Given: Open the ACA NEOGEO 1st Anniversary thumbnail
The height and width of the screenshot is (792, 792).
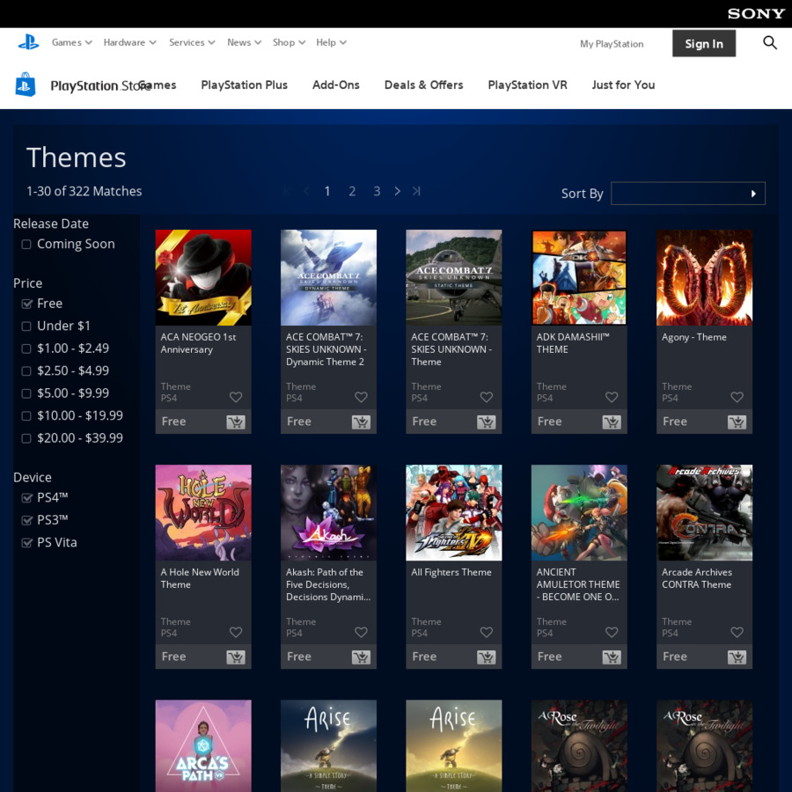Looking at the screenshot, I should point(203,278).
